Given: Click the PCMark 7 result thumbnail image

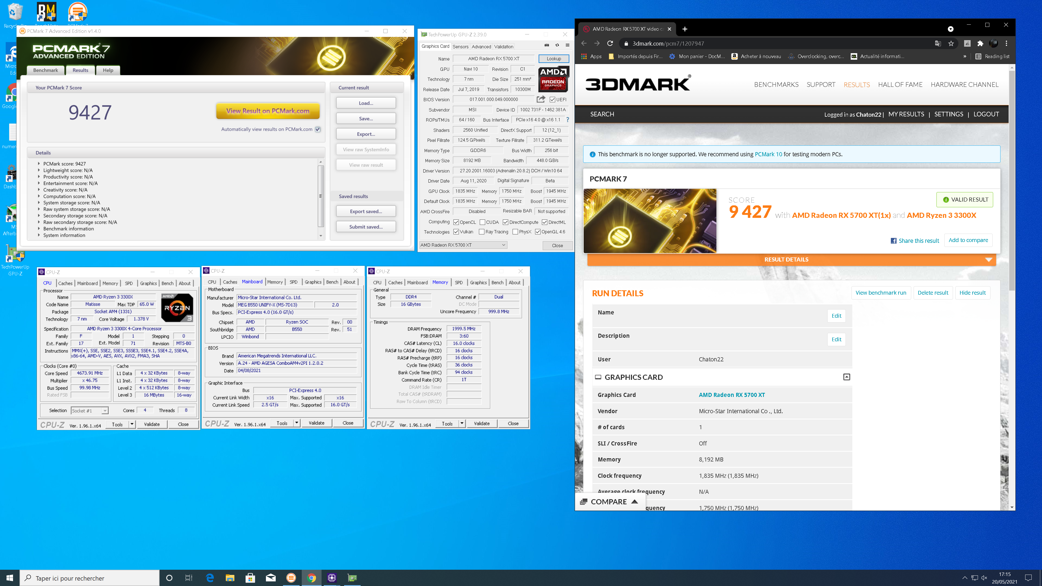Looking at the screenshot, I should (x=650, y=221).
